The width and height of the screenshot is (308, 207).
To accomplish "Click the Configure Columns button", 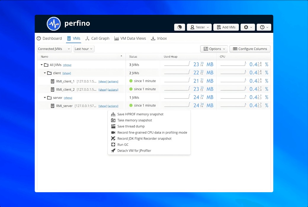I will click(250, 49).
